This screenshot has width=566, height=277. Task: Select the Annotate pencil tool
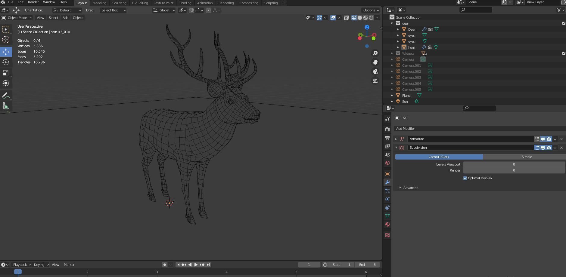point(6,96)
